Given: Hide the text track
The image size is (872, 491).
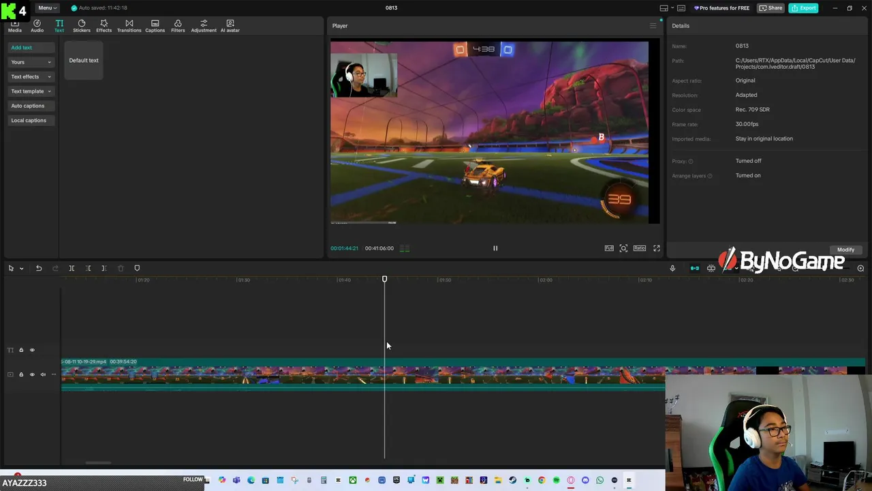Looking at the screenshot, I should [x=32, y=350].
